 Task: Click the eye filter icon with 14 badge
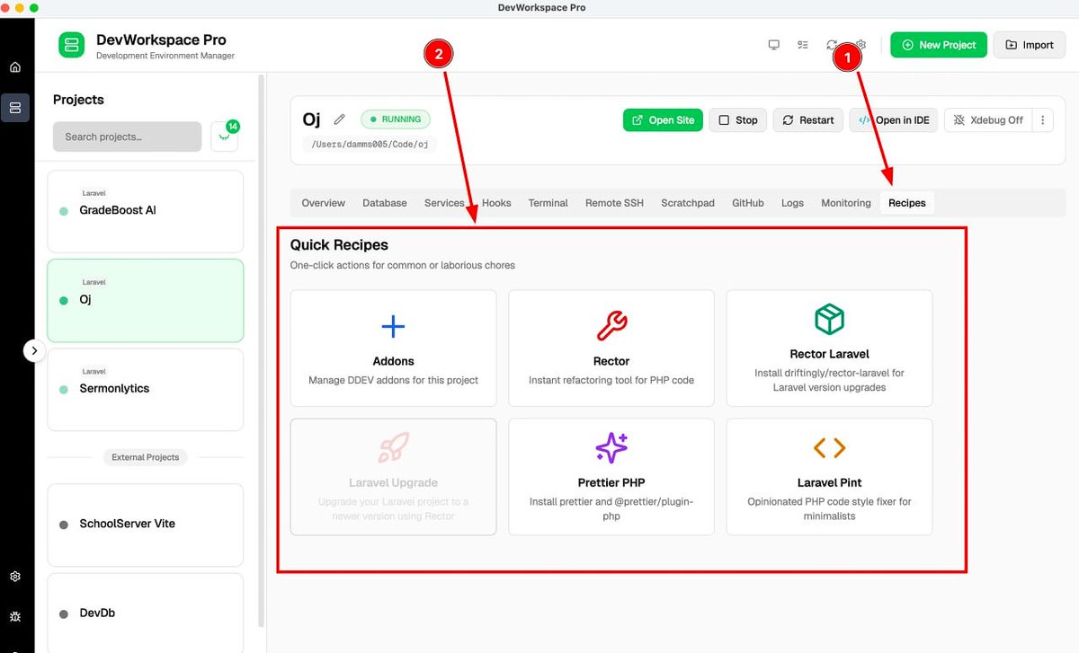(x=224, y=136)
